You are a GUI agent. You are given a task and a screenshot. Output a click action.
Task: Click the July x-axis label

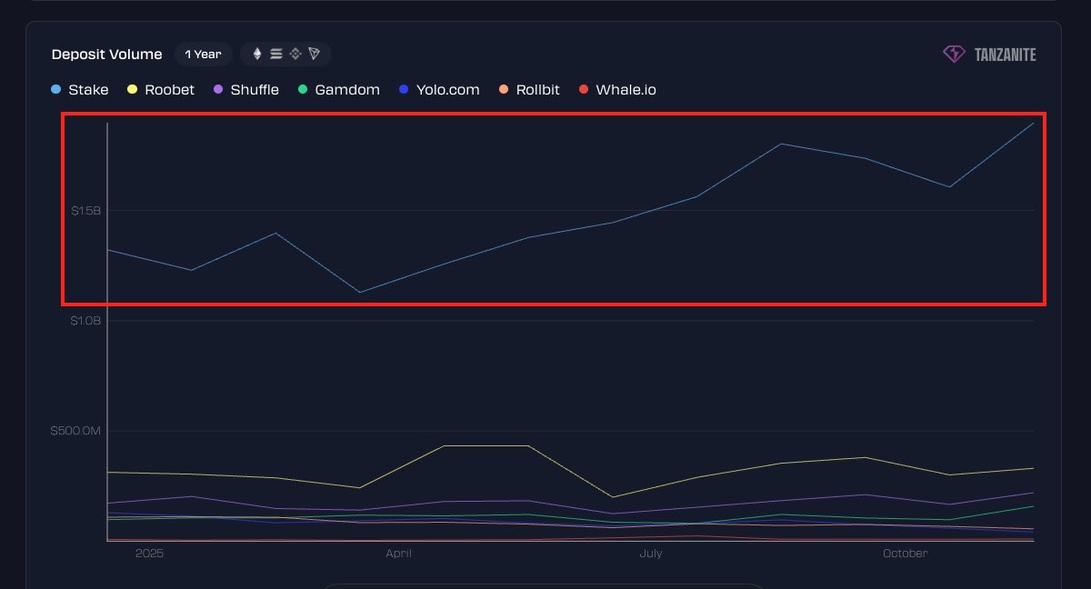pos(650,554)
